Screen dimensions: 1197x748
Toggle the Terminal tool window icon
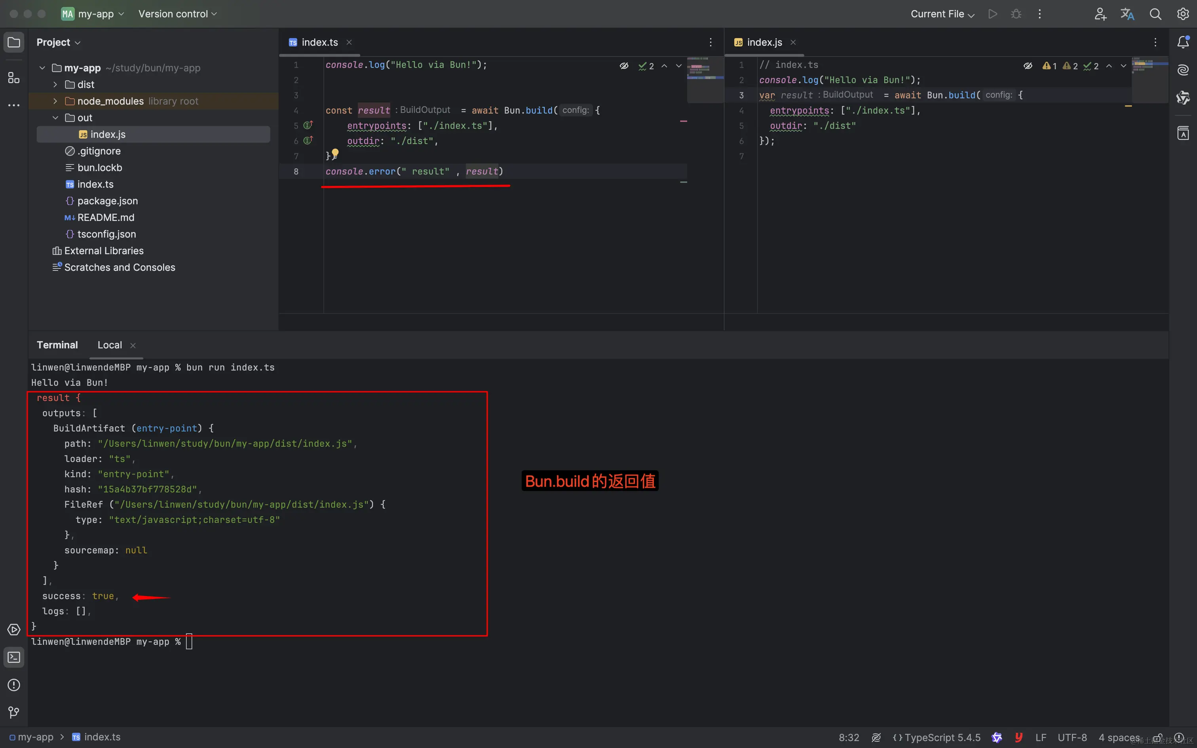(x=14, y=657)
